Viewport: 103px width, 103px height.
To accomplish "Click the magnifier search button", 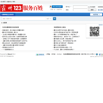I will (x=55, y=19).
